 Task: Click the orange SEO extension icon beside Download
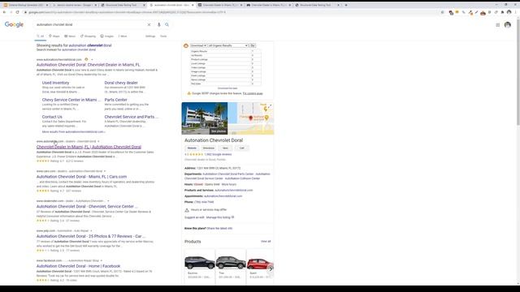click(x=186, y=45)
